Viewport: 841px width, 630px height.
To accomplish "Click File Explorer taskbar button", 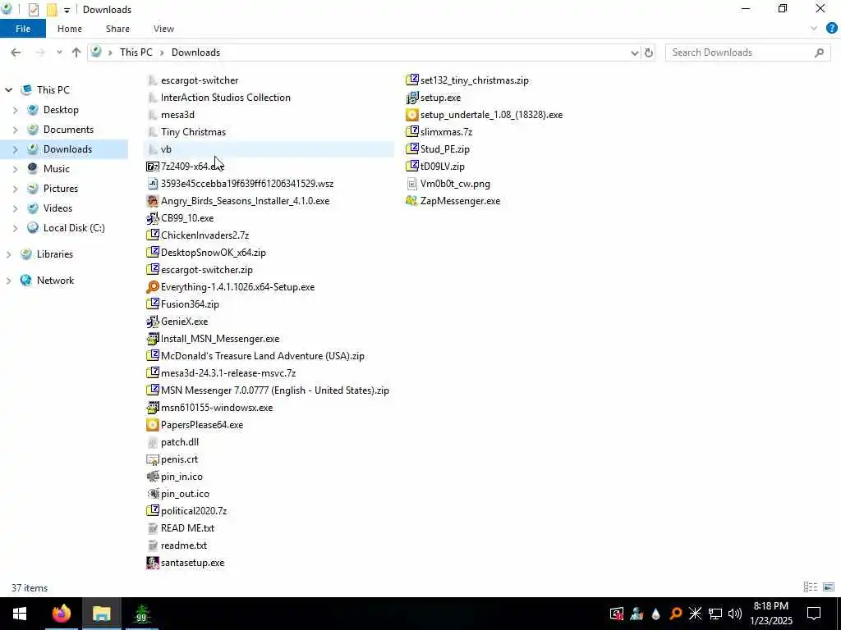I will pyautogui.click(x=101, y=614).
